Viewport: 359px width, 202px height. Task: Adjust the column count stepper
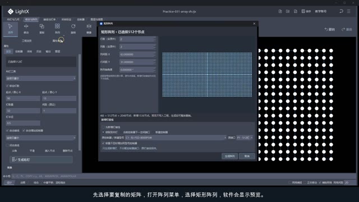pos(155,47)
